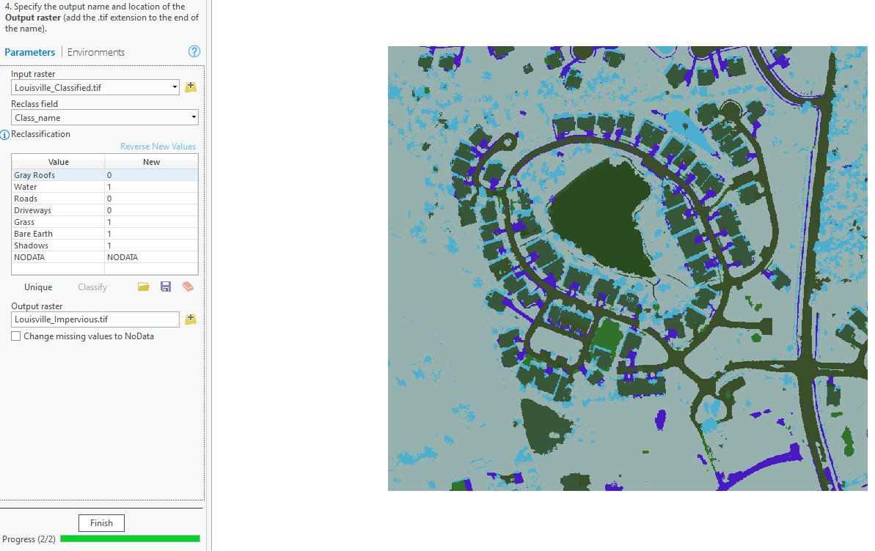Viewport: 875px width, 551px height.
Task: Select the Unique classification mode
Action: (x=37, y=286)
